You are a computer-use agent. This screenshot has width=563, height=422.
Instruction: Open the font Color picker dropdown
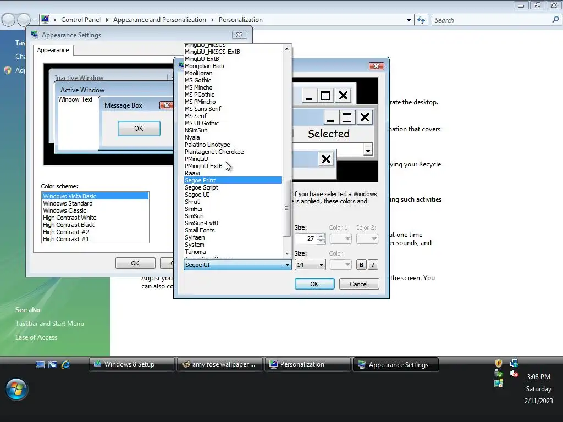pyautogui.click(x=340, y=265)
